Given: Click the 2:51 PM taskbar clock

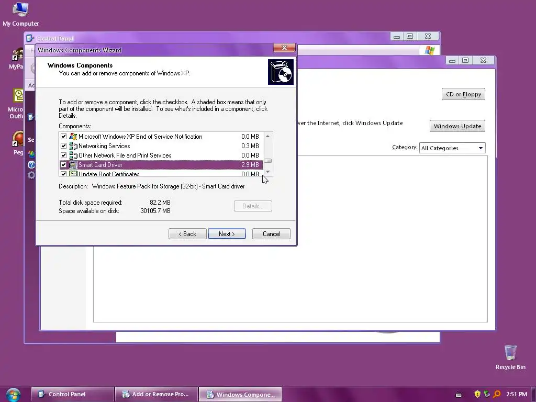Looking at the screenshot, I should pos(517,394).
